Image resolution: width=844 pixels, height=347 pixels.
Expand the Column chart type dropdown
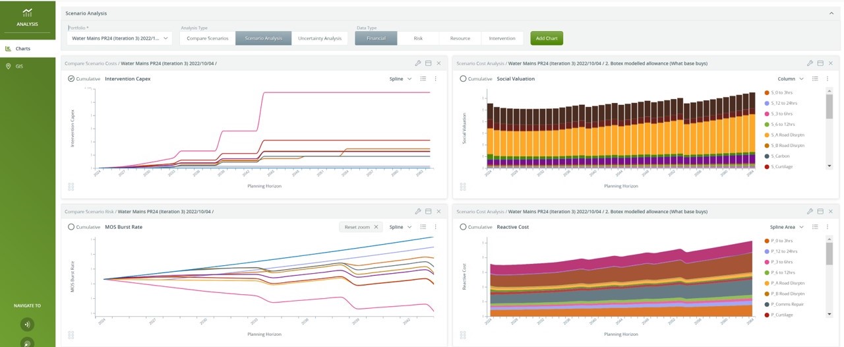(791, 79)
